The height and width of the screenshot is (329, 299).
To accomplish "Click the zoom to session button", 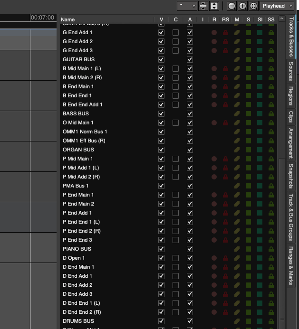I will (x=253, y=6).
